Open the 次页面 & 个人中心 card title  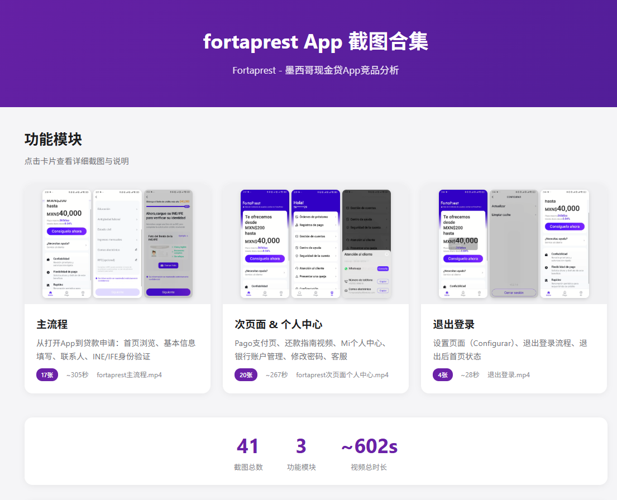(x=278, y=325)
